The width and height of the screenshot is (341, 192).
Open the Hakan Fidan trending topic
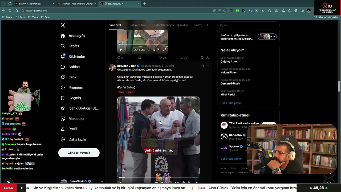pos(229,73)
